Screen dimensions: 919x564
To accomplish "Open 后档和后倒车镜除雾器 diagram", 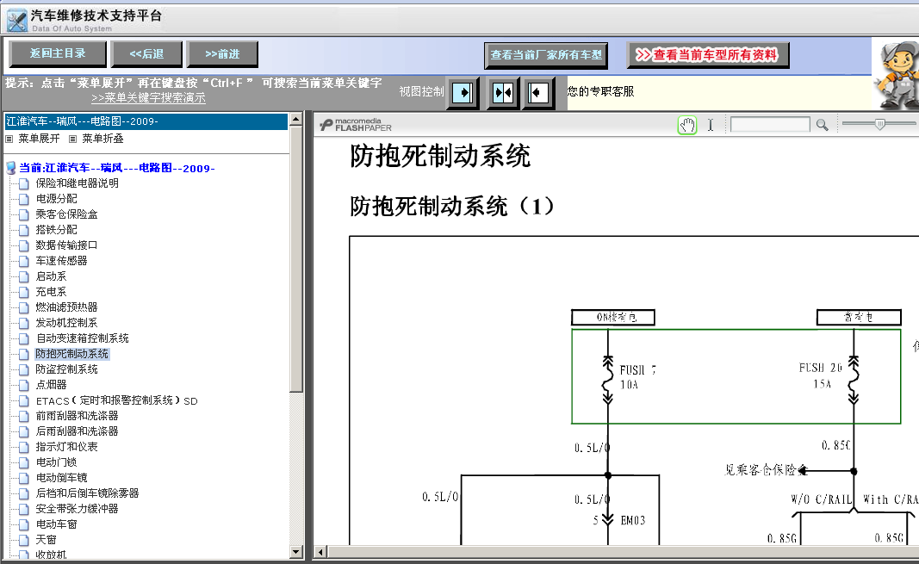I will pyautogui.click(x=87, y=493).
